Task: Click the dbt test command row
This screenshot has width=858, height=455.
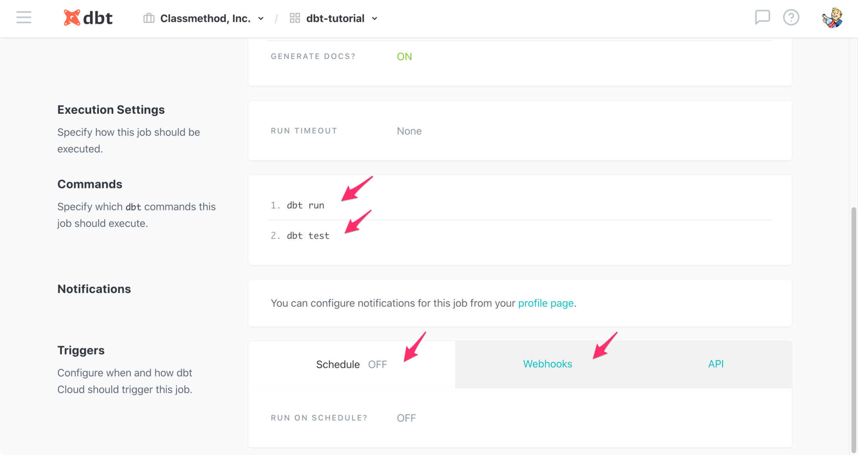Action: point(308,236)
